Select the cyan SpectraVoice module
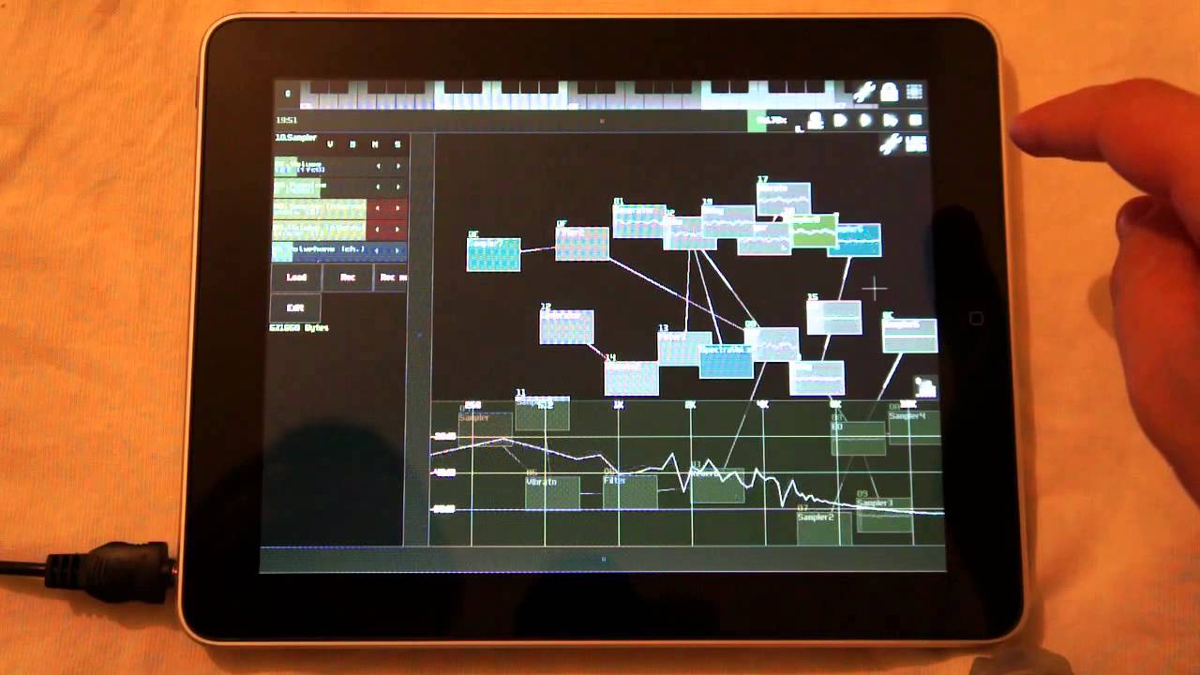Screen dimensions: 1200x675 click(726, 361)
